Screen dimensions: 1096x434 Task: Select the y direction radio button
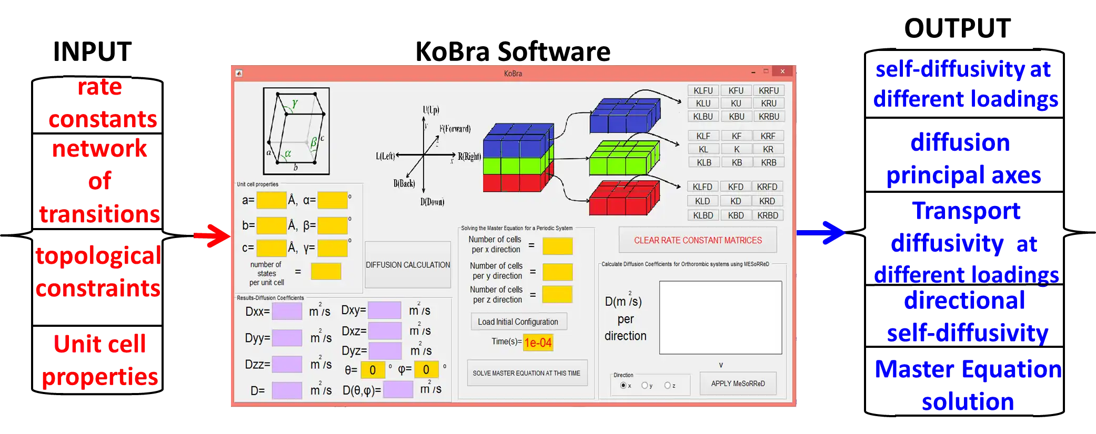coord(644,385)
